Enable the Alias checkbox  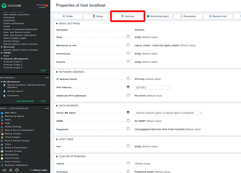[x=128, y=37]
